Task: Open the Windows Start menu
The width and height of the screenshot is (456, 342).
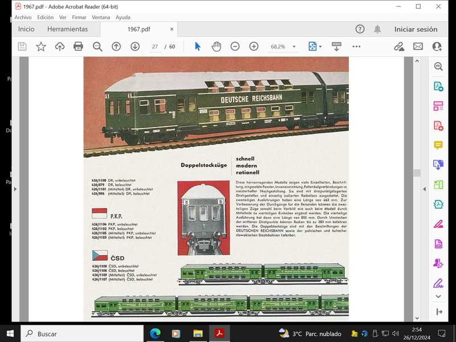Action: pos(10,333)
